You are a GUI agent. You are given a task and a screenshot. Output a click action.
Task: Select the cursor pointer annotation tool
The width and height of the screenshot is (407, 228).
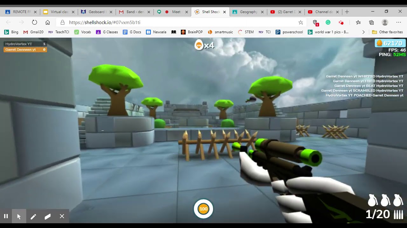[19, 216]
